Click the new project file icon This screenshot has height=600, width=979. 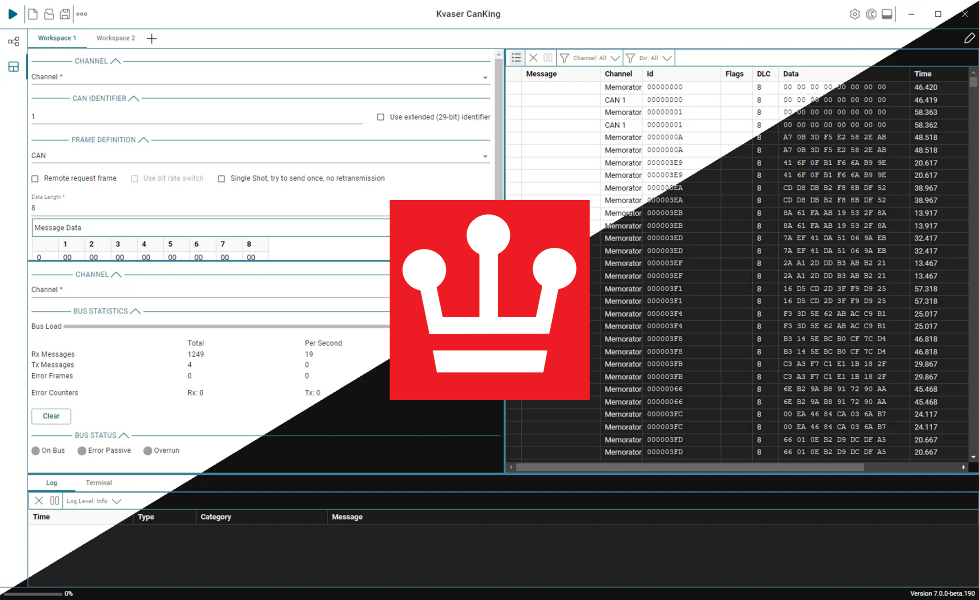(33, 14)
